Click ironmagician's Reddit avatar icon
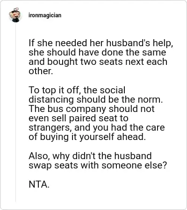 point(15,15)
